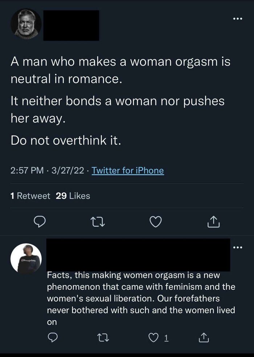Open the reply tweet's reply icon
Screen dimensions: 254x357
[53, 337]
